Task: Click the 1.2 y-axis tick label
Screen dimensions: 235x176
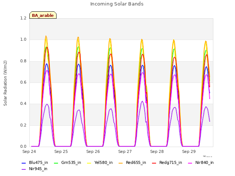Action: (23, 18)
